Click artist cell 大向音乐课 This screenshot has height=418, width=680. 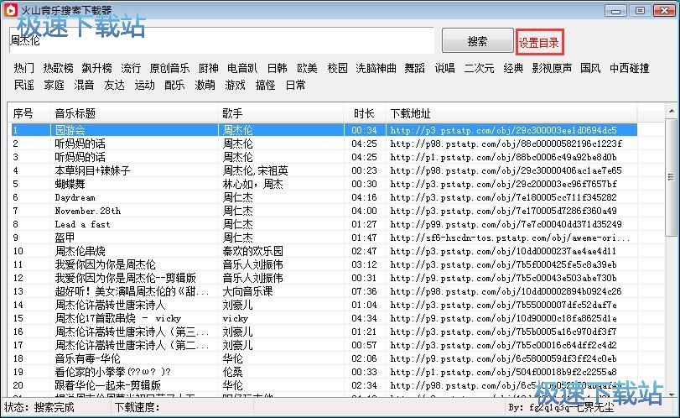[x=248, y=292]
